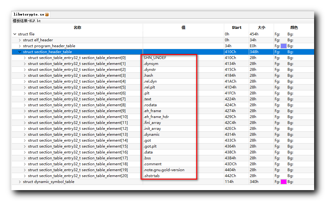Click the .dynamic value cell
Image resolution: width=325 pixels, height=201 pixels.
click(x=183, y=135)
